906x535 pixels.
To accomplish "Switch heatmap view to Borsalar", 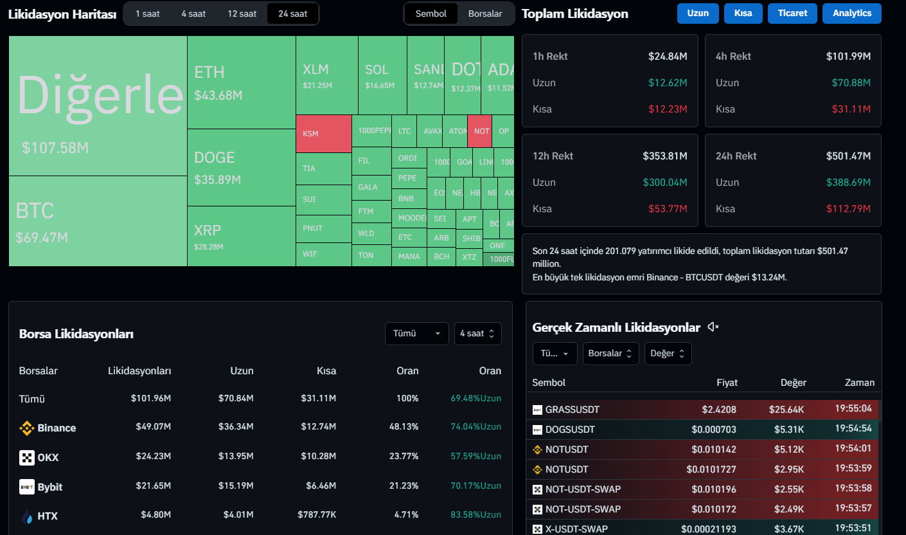I will click(x=485, y=14).
